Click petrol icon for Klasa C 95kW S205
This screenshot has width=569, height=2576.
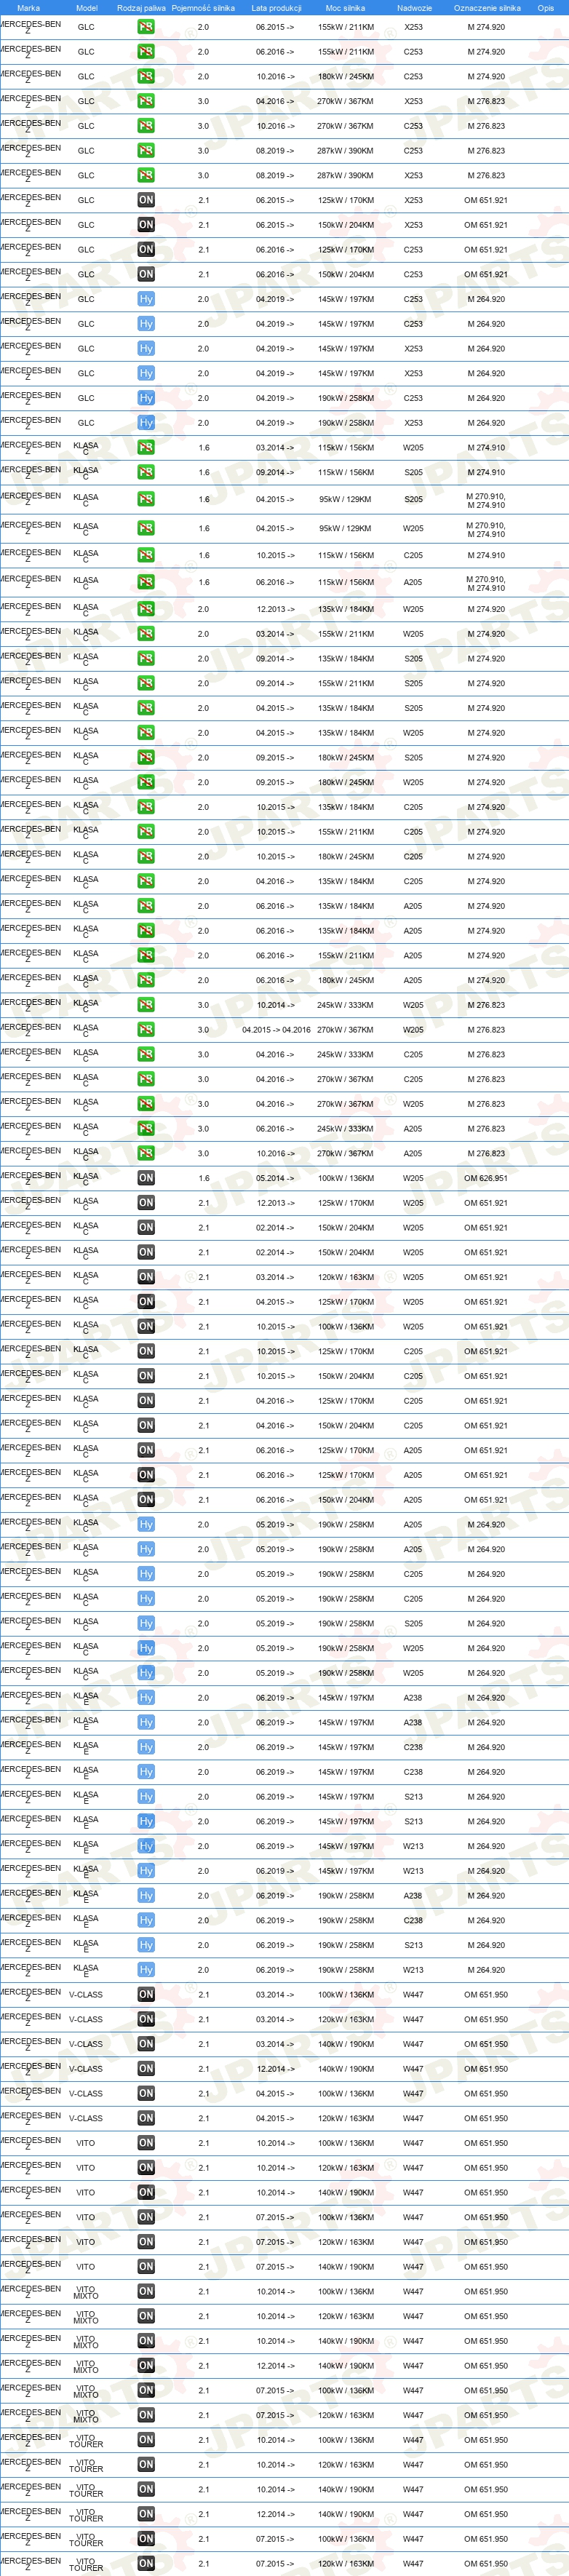(x=146, y=499)
